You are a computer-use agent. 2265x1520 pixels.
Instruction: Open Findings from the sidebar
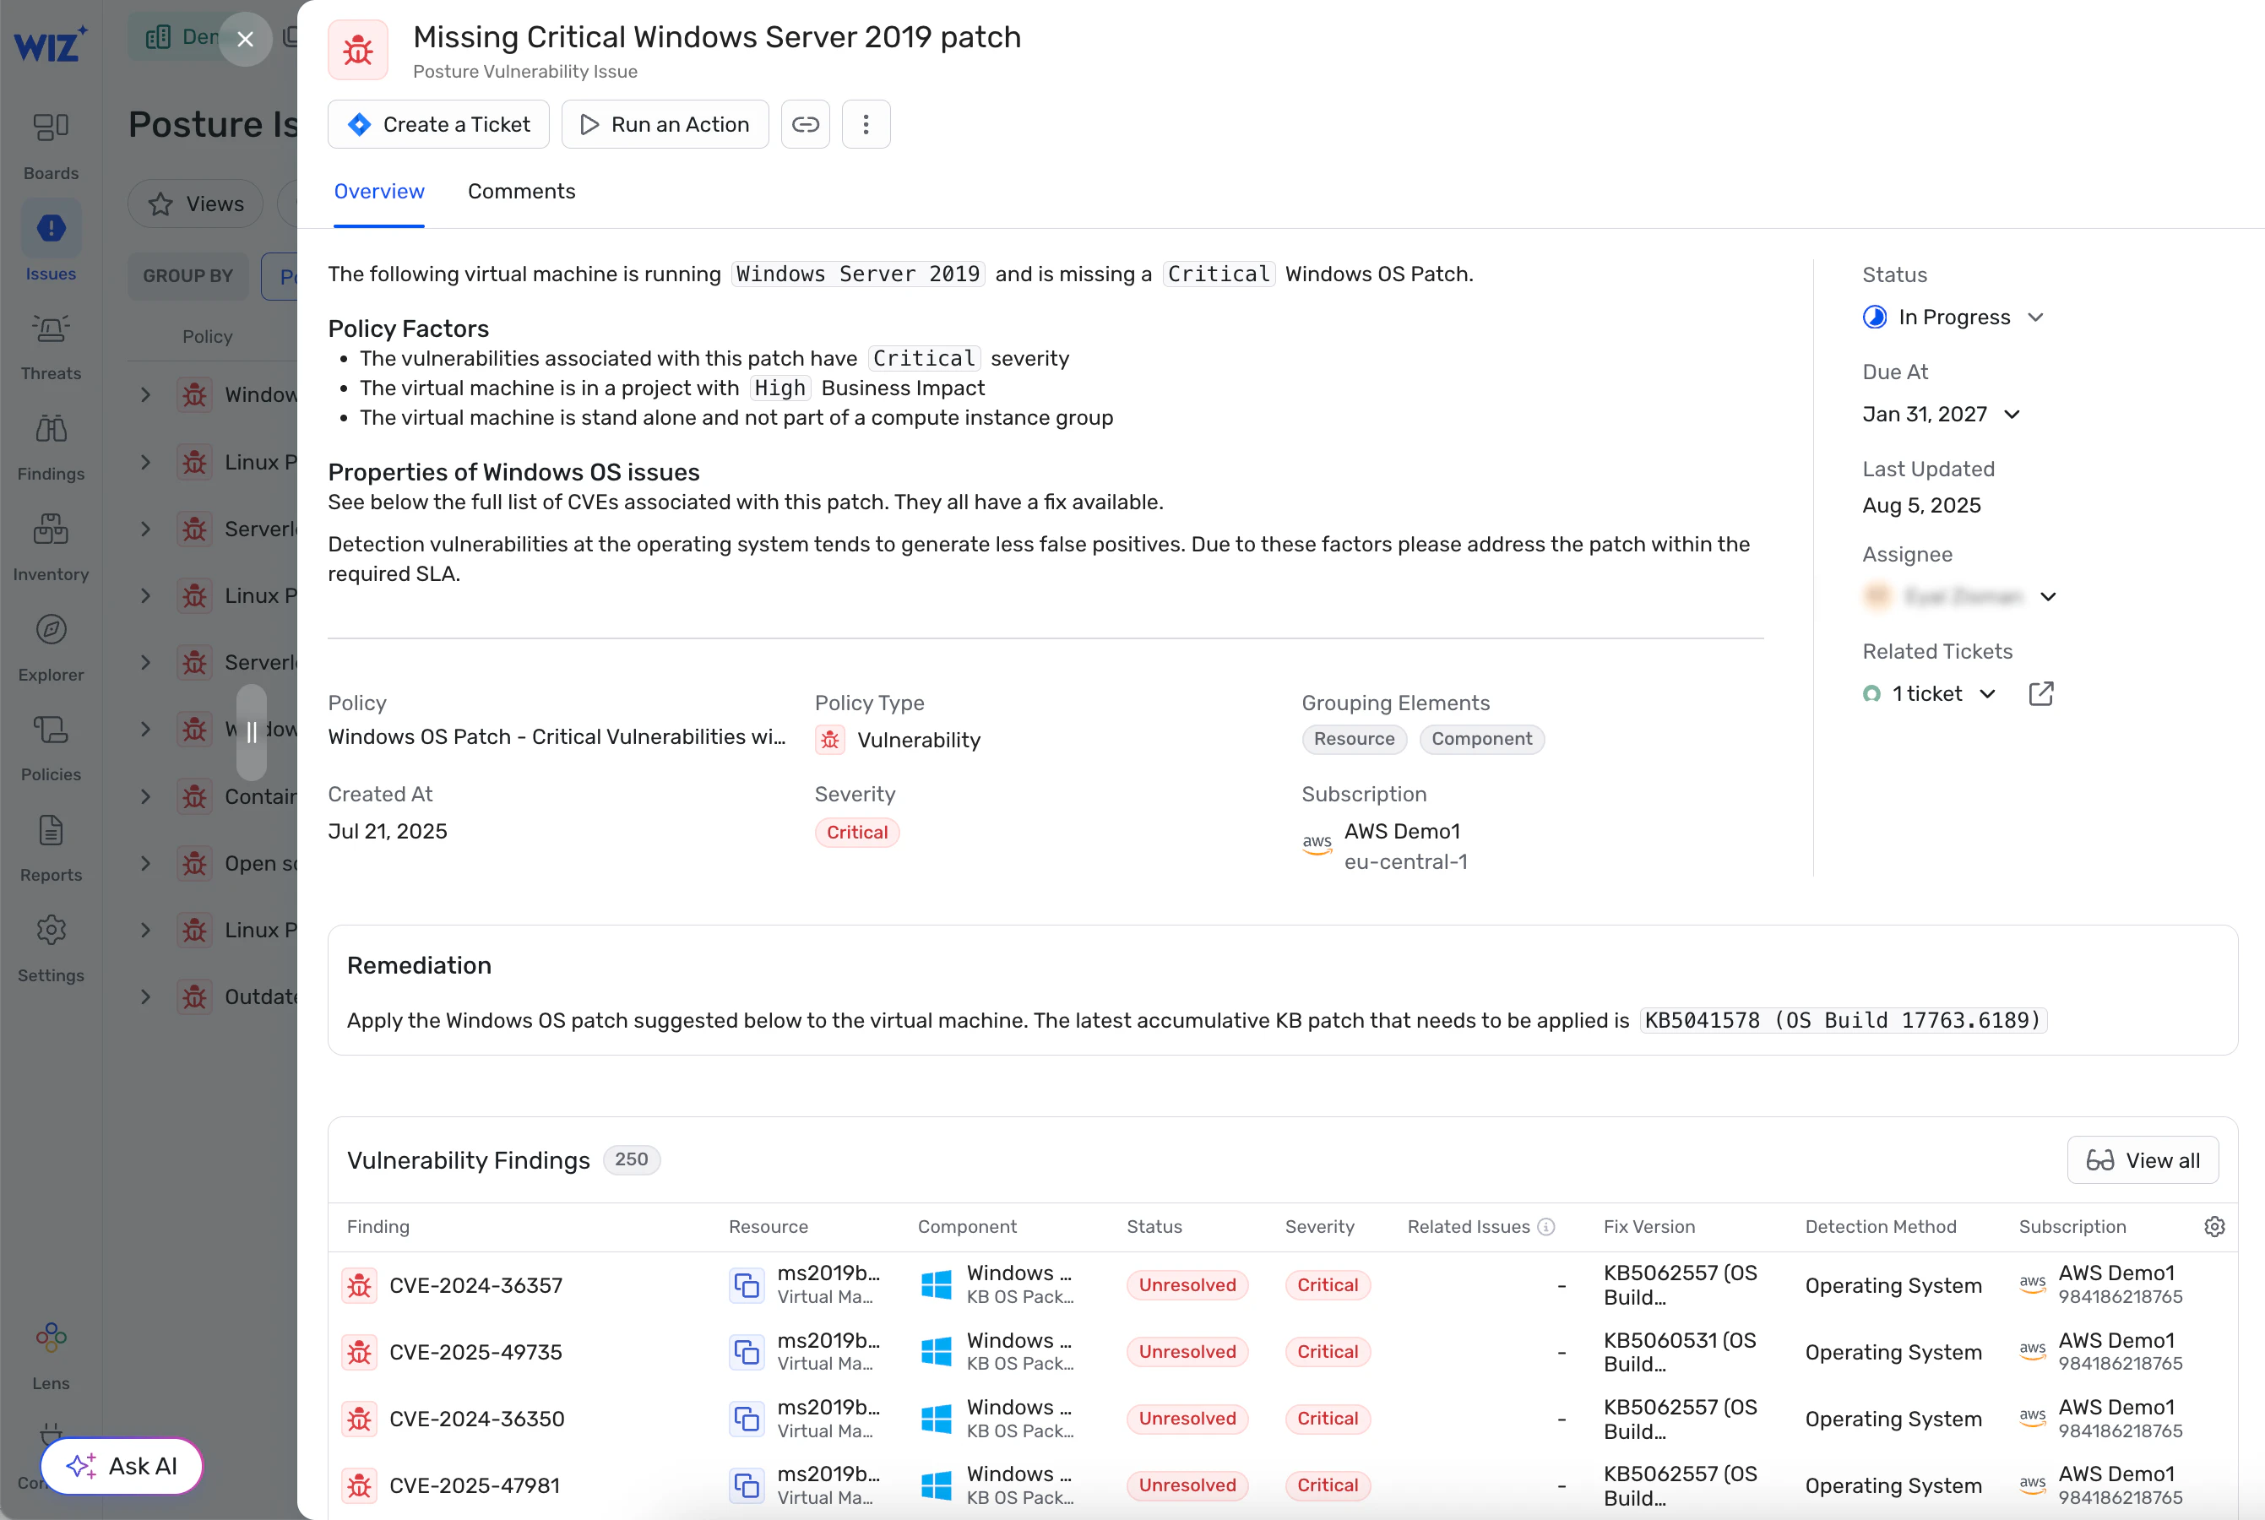[51, 447]
